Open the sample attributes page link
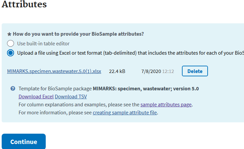 coord(166,105)
